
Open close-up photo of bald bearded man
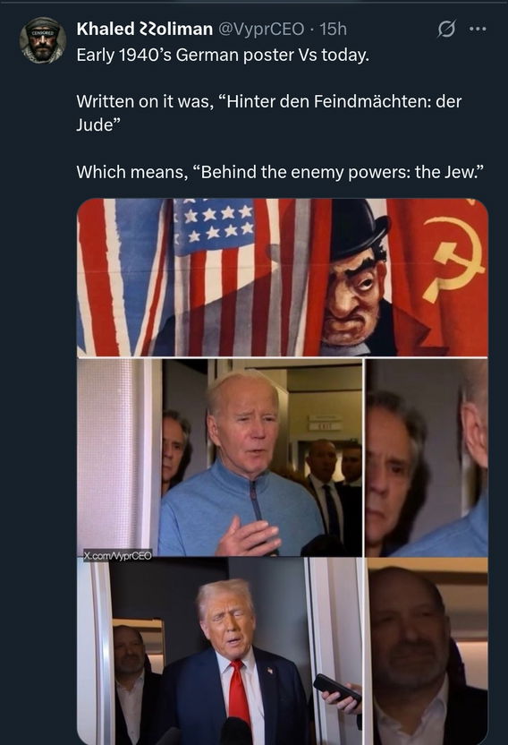pyautogui.click(x=428, y=651)
